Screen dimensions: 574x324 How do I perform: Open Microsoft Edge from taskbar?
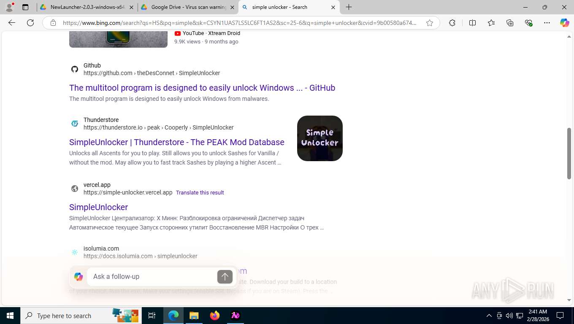[x=173, y=316]
